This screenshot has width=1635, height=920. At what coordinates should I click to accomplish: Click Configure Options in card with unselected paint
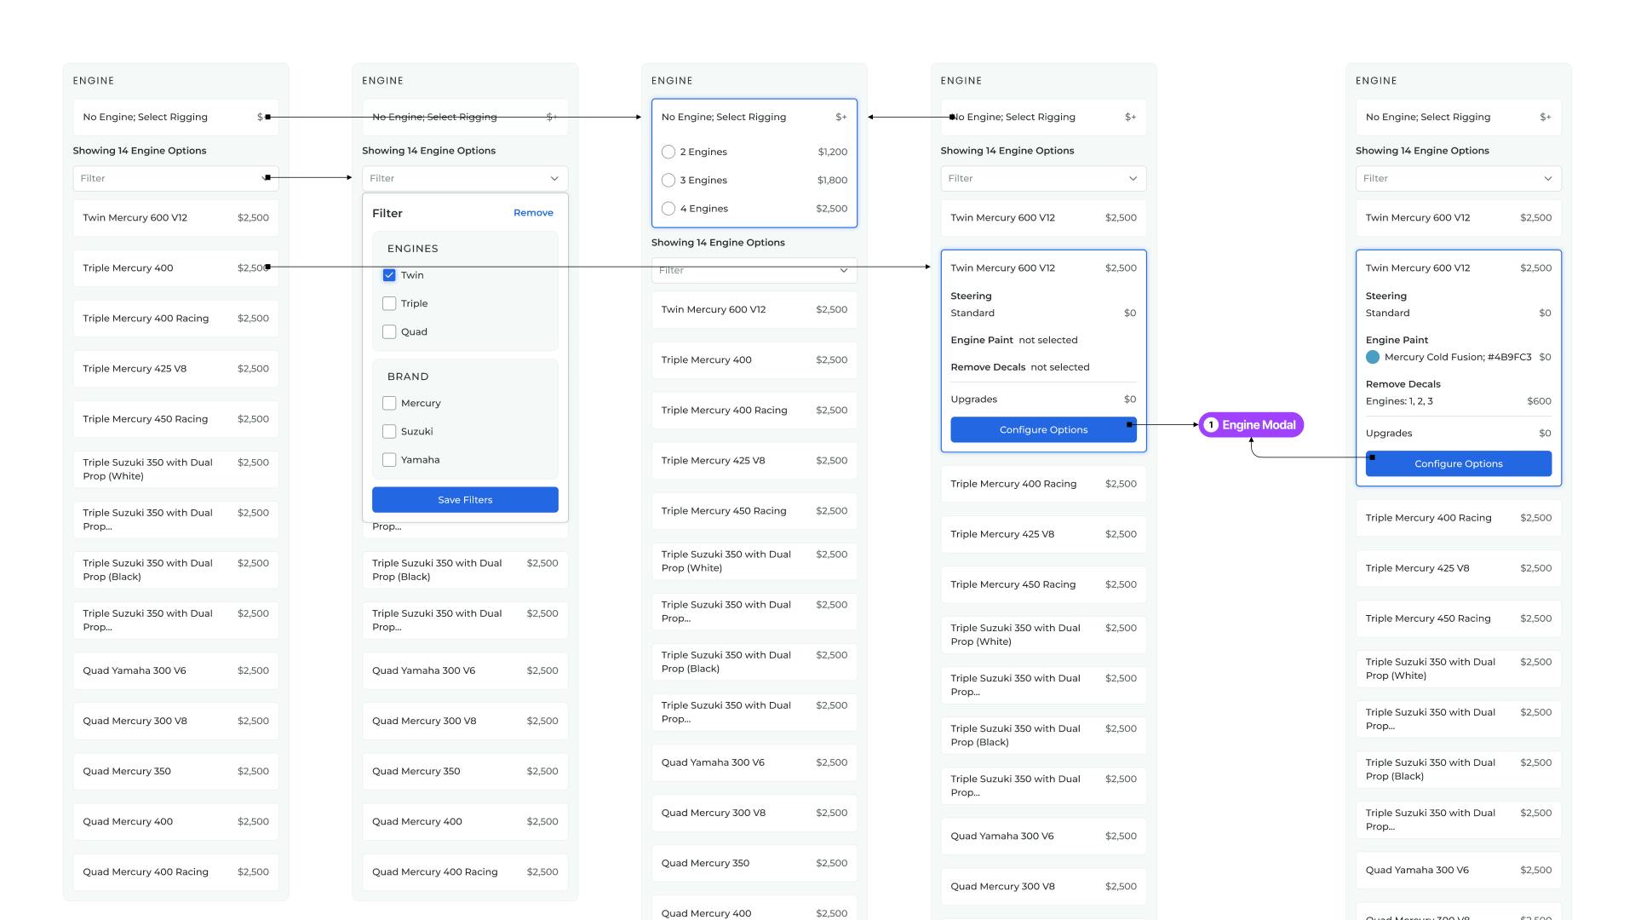tap(1043, 430)
